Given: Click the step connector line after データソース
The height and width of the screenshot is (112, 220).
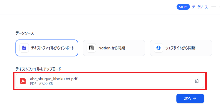Looking at the screenshot, I should pyautogui.click(x=214, y=7).
